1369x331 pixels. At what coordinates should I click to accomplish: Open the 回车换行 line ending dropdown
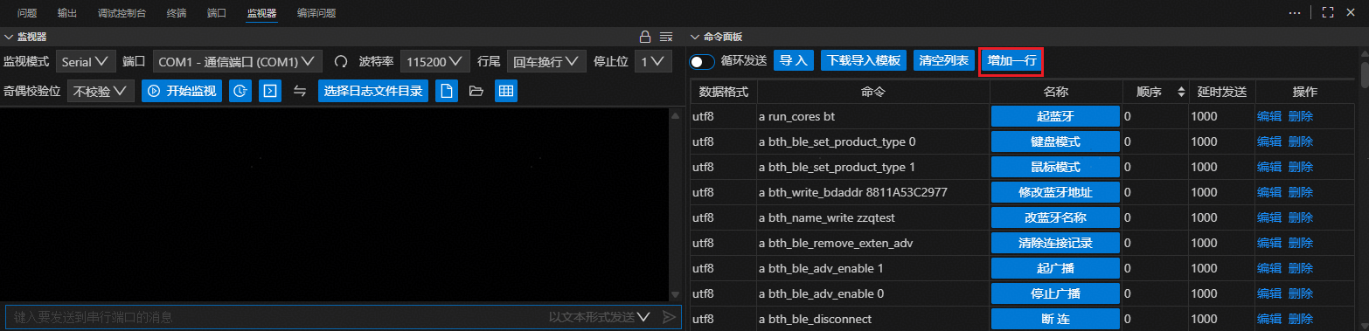coord(546,62)
